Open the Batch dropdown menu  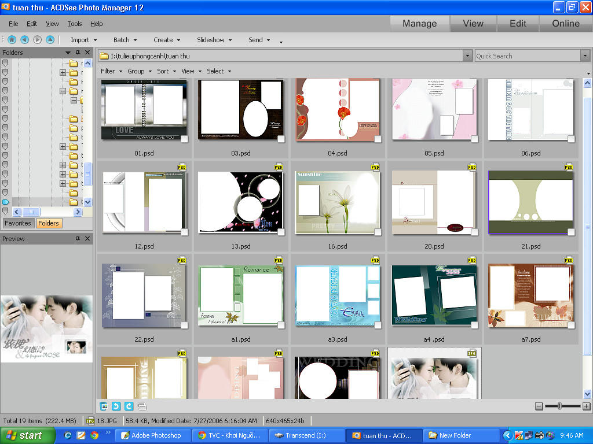(x=125, y=40)
